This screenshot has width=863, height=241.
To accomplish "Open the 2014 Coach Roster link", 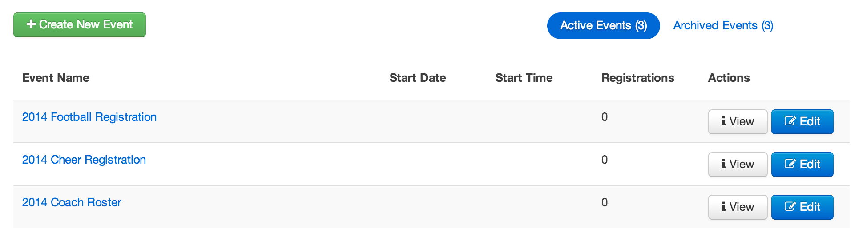I will 72,202.
